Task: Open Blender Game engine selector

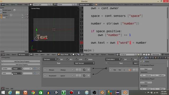Action: (86, 4)
